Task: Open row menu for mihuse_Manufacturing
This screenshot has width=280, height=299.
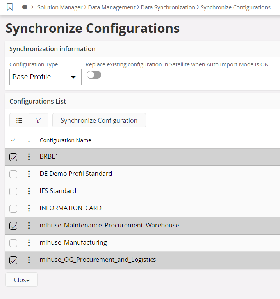Action: (x=29, y=243)
